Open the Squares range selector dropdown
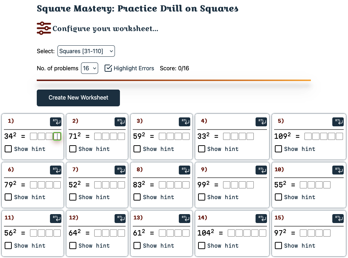 click(x=86, y=51)
